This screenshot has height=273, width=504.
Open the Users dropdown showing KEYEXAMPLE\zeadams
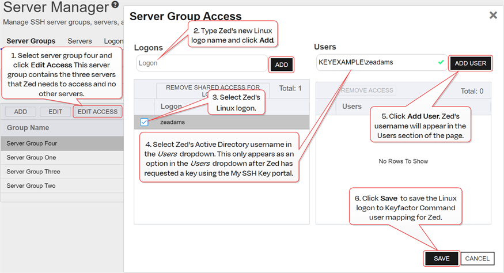click(374, 62)
